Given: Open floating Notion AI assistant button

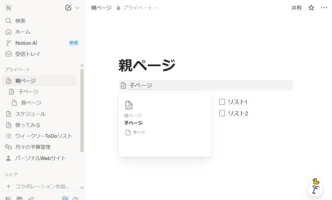Looking at the screenshot, I should tap(315, 189).
